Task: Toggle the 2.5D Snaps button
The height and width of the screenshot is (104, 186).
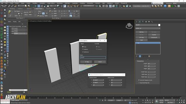Action: point(69,6)
